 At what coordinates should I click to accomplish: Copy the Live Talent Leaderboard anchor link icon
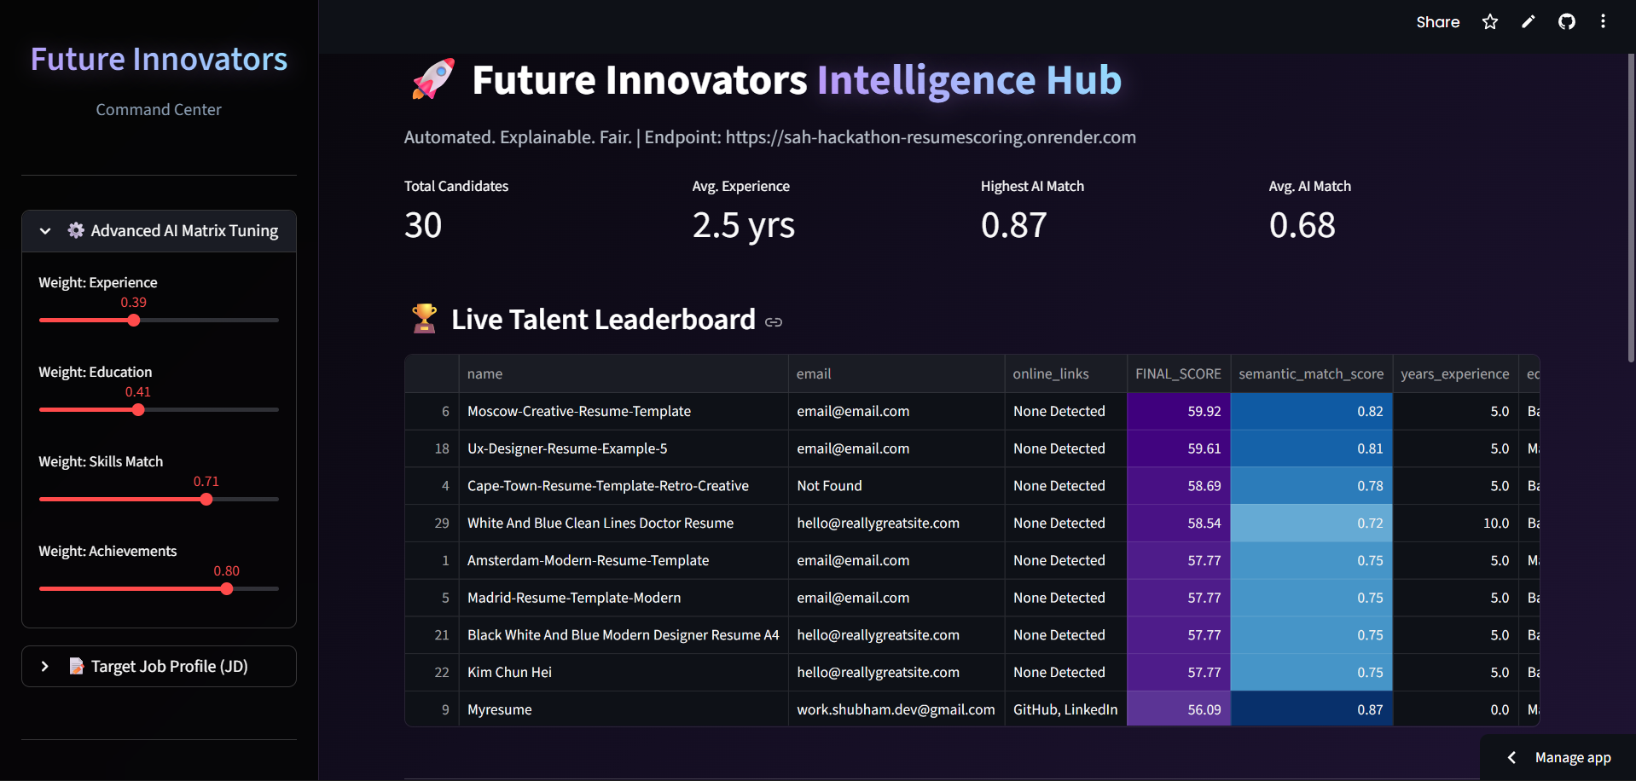tap(774, 322)
